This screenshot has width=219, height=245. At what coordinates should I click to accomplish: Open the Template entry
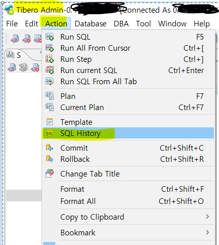(128, 122)
